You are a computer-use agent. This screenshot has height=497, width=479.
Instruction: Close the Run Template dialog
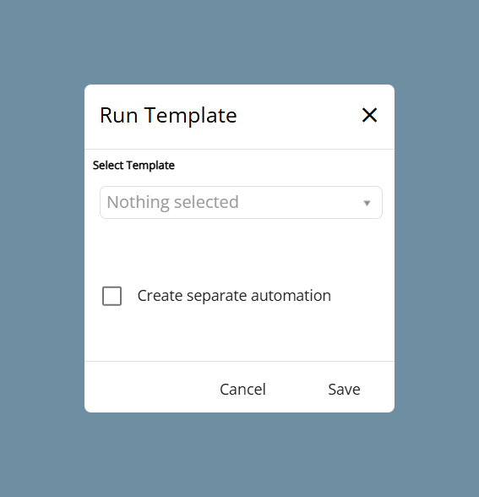click(369, 115)
